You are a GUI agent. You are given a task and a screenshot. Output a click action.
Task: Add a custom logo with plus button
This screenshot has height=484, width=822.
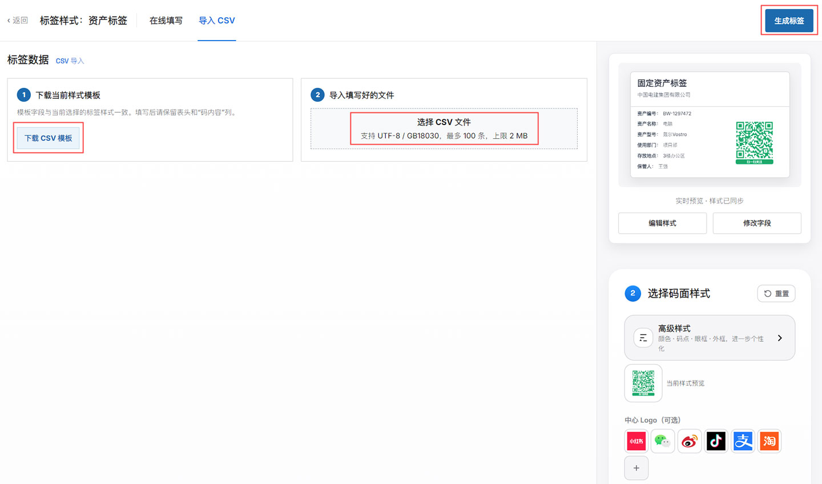click(636, 468)
